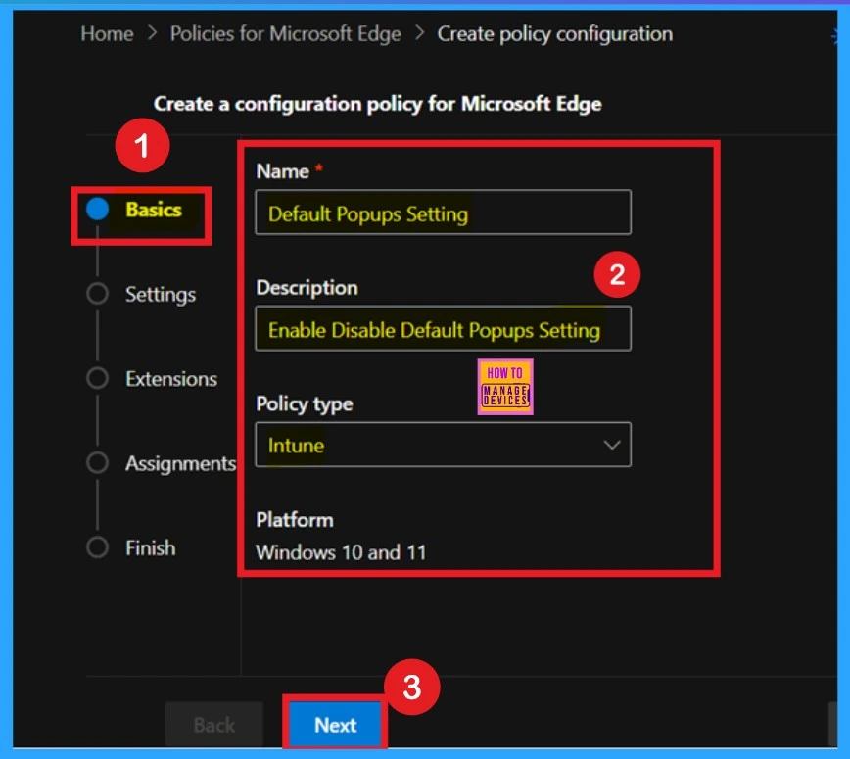This screenshot has height=759, width=850.
Task: Click the Finish step circle indicator
Action: pos(98,547)
